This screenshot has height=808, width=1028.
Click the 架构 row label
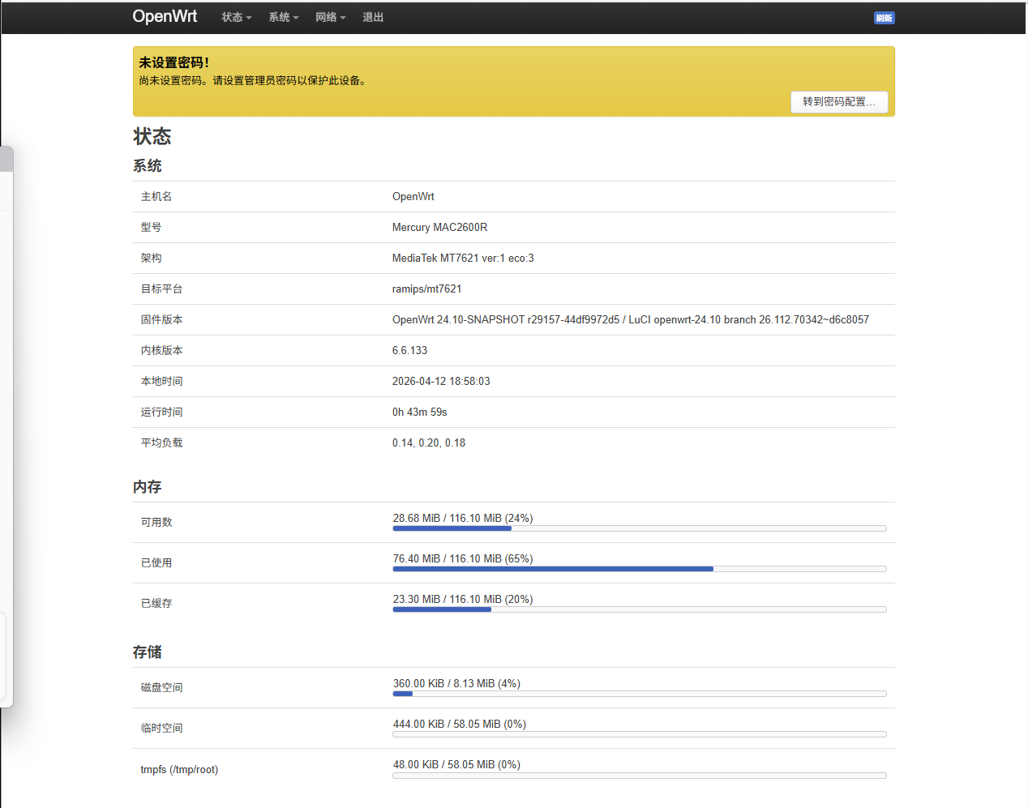point(151,258)
